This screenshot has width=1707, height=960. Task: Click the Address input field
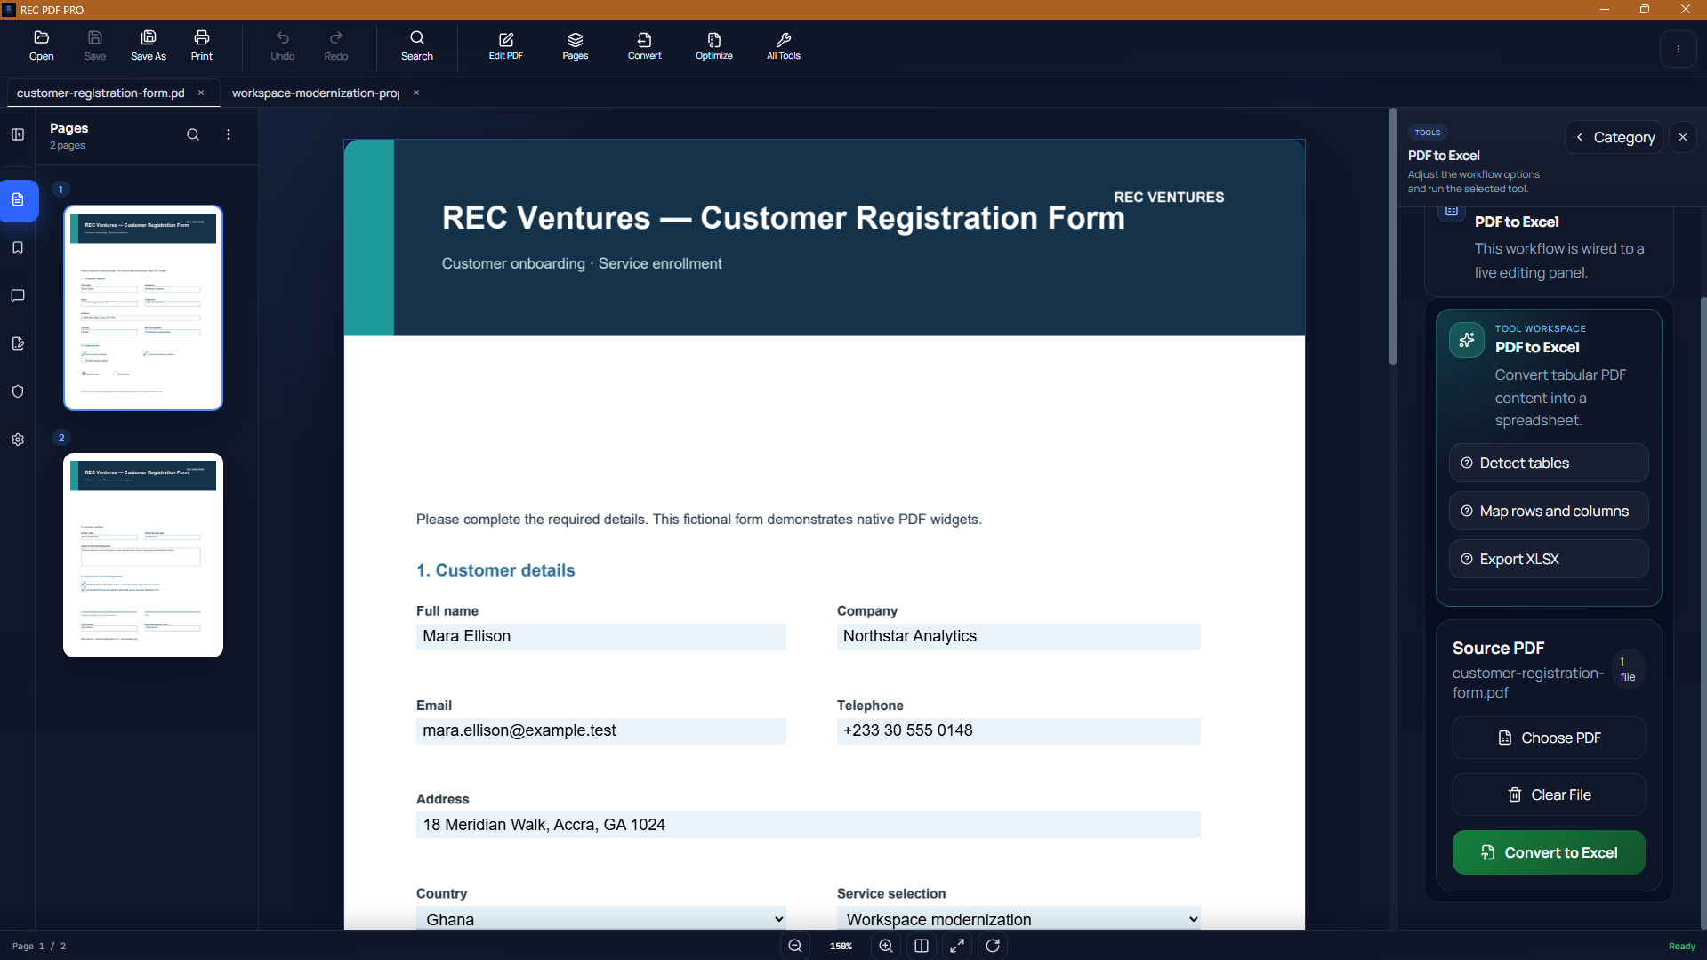809,825
